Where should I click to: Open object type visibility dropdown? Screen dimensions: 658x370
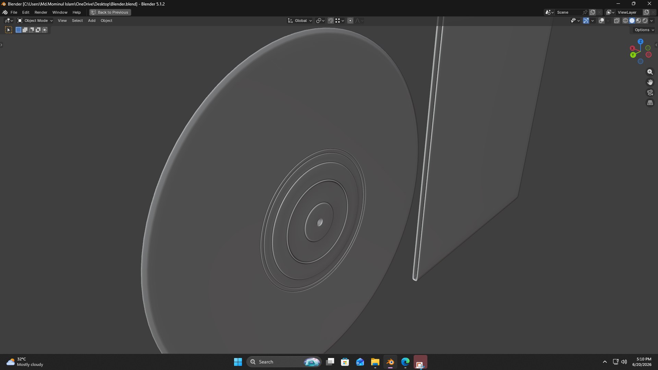pyautogui.click(x=575, y=21)
